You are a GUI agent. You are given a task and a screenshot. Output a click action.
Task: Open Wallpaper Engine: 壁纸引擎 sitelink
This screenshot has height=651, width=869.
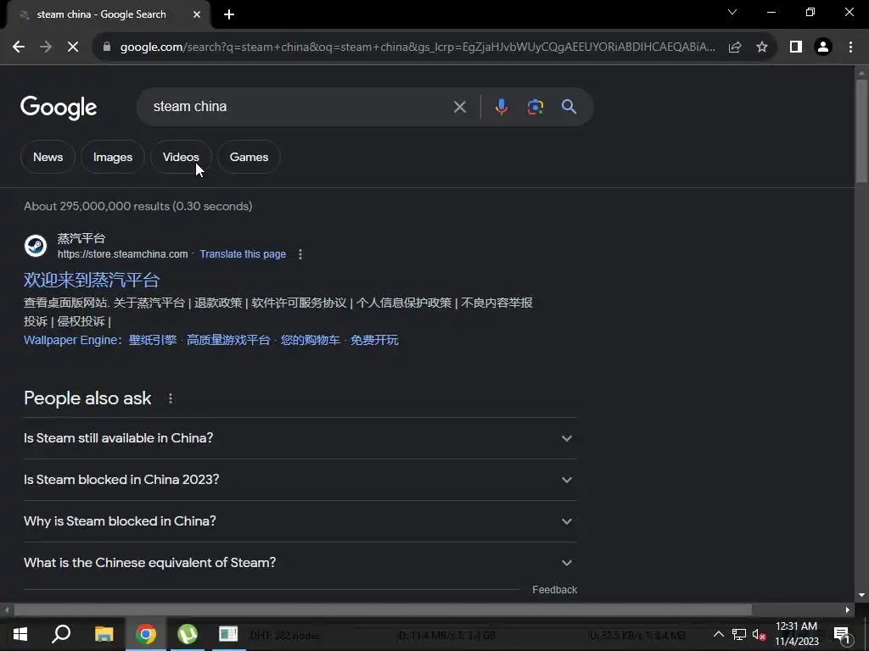(x=100, y=340)
